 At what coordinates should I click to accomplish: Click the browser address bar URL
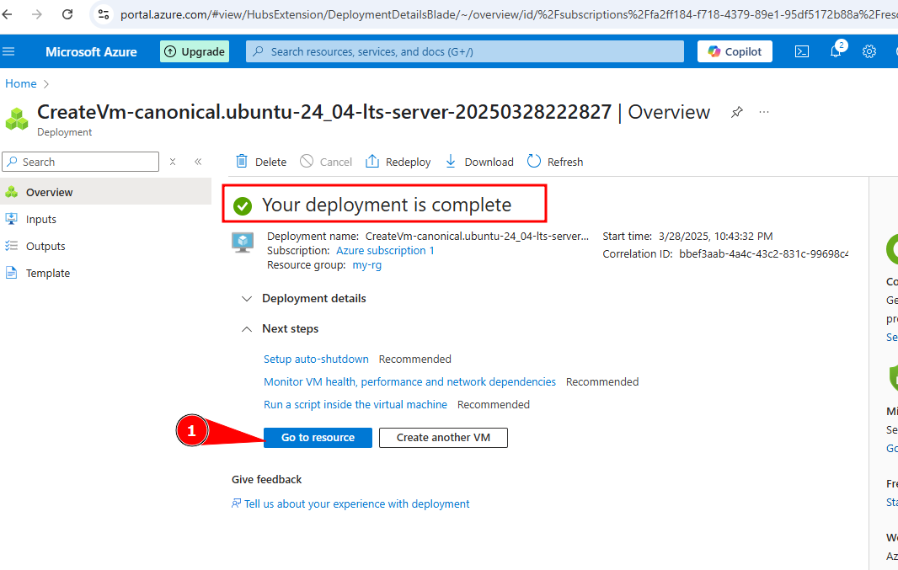(x=509, y=14)
